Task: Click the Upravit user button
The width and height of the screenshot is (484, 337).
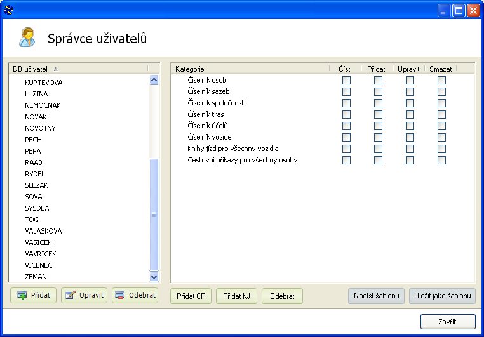Action: click(x=84, y=295)
